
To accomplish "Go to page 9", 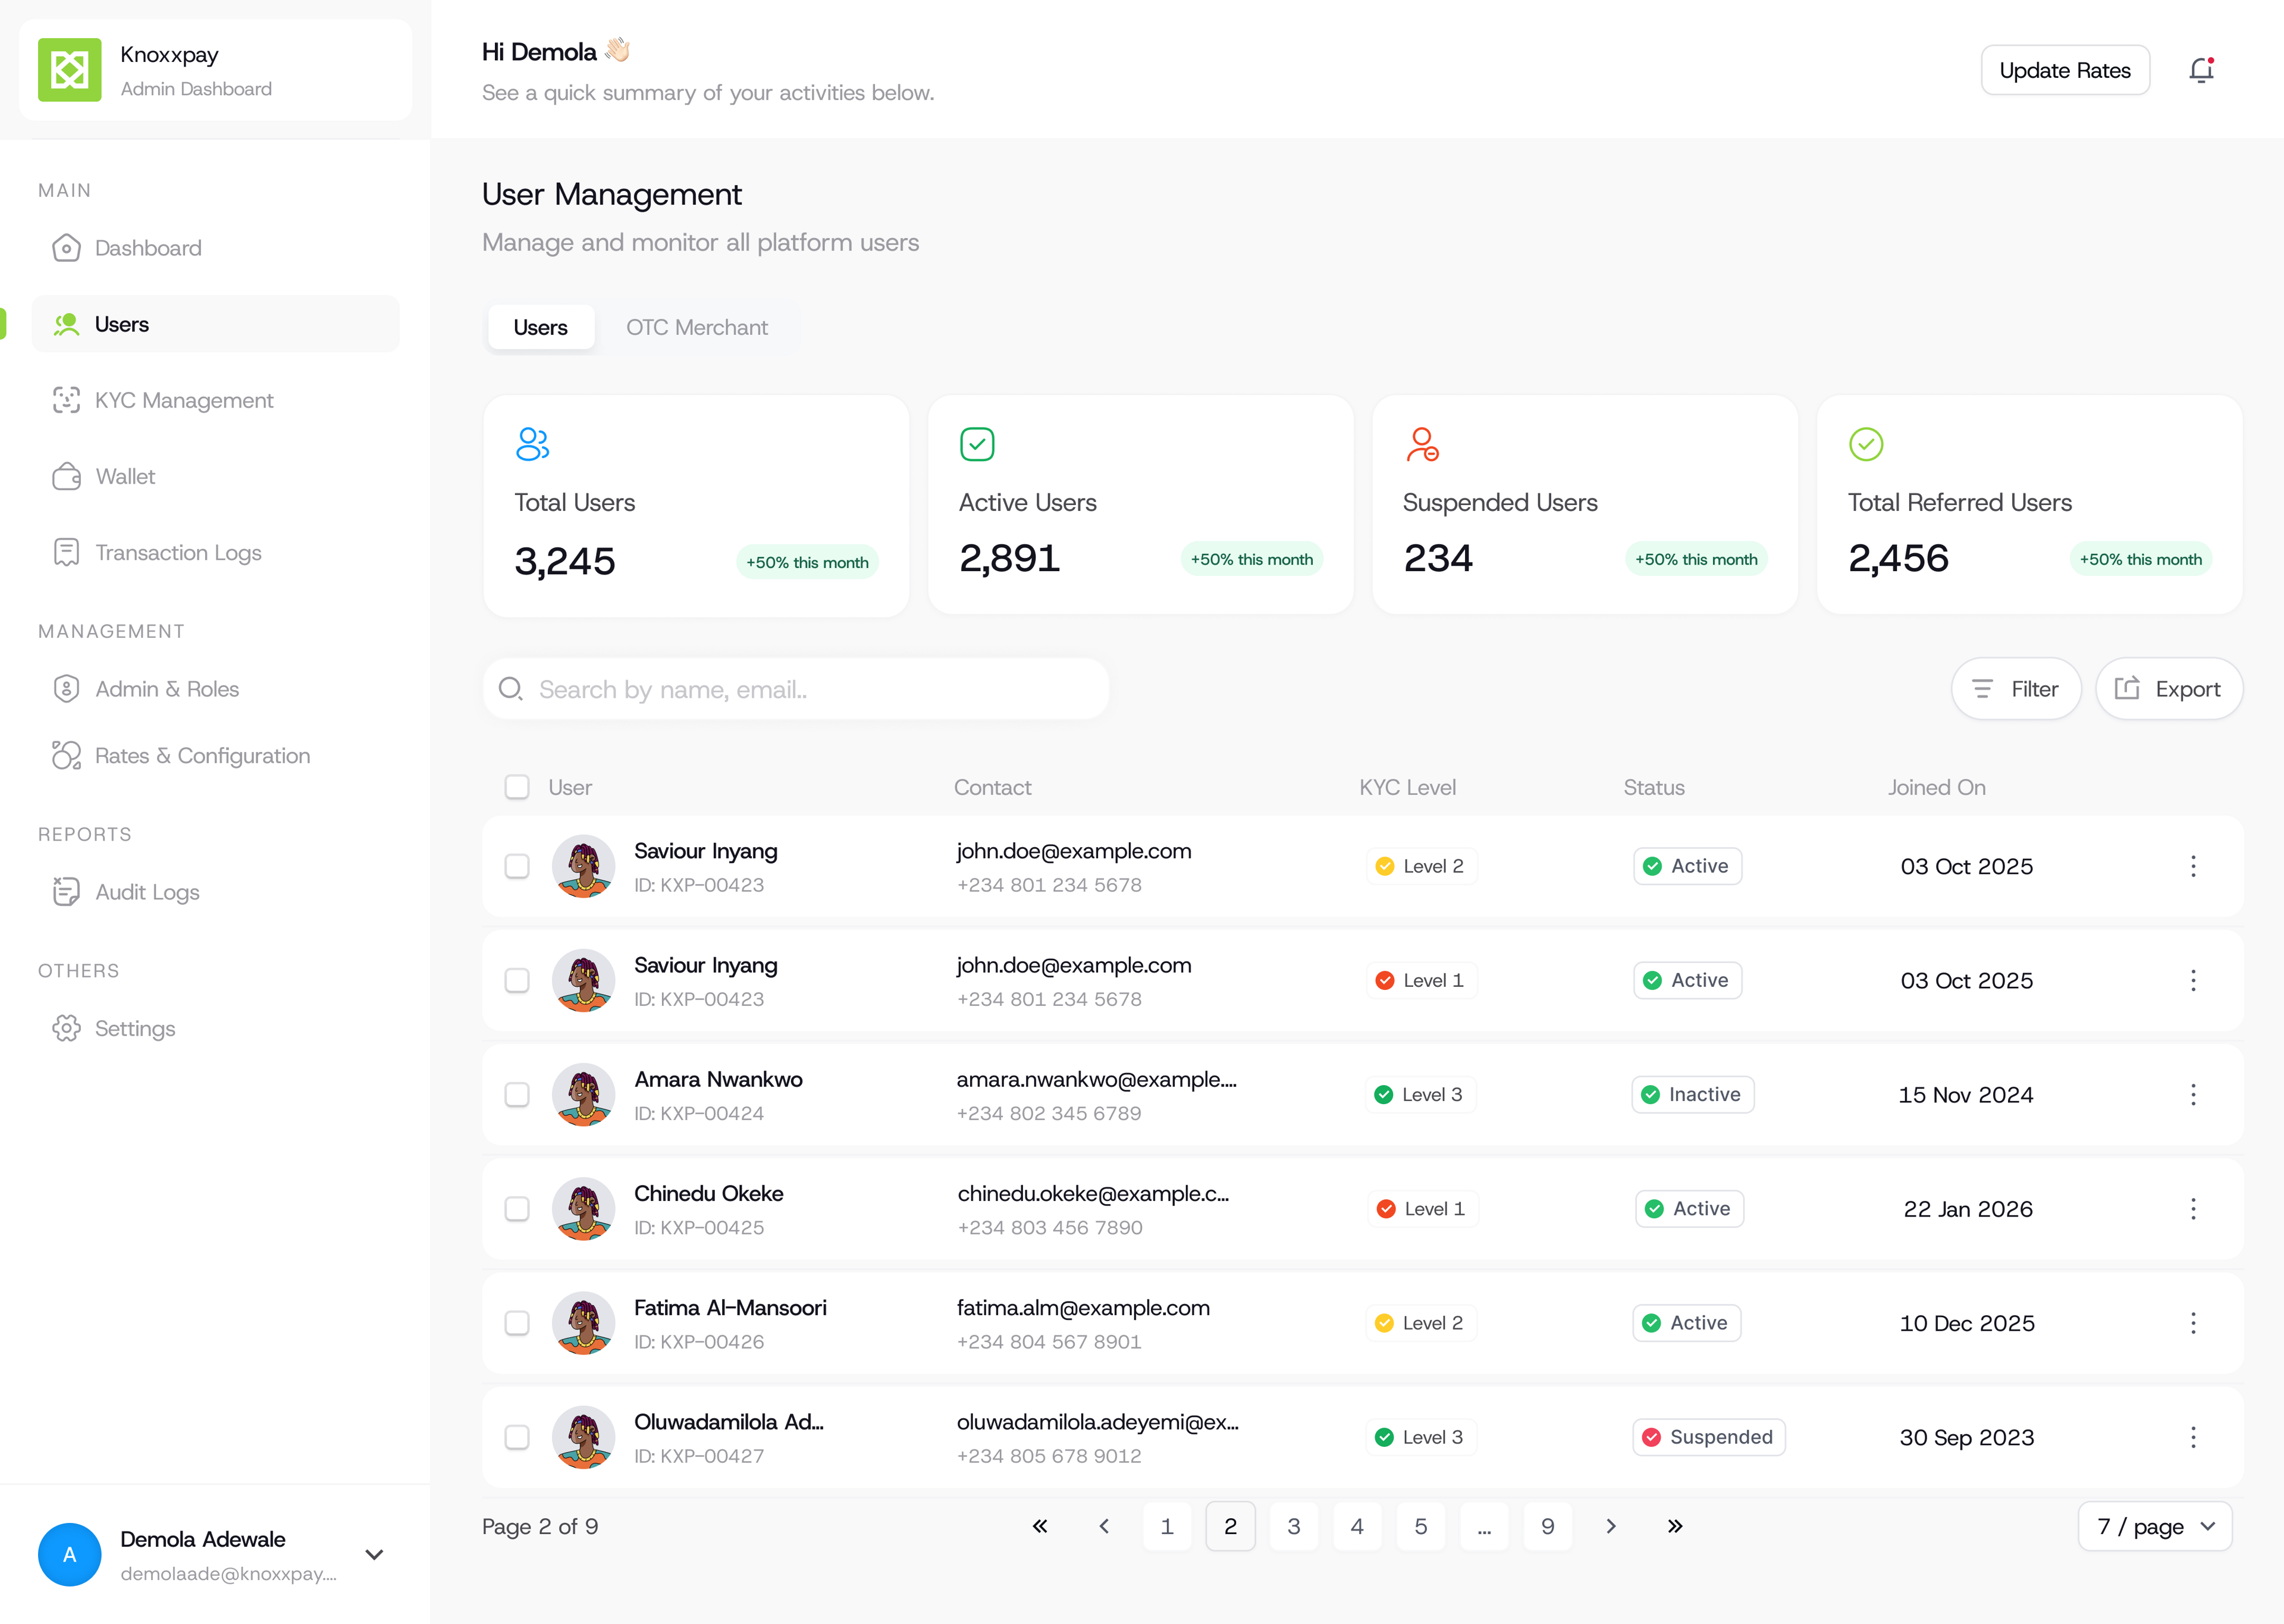I will [x=1547, y=1526].
